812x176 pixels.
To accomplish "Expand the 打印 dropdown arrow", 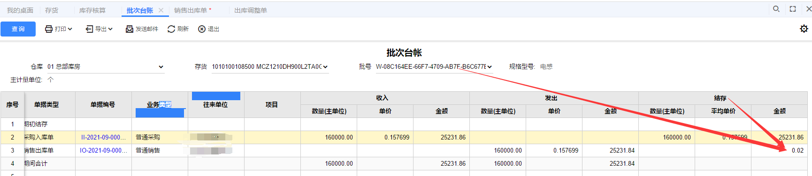I will pyautogui.click(x=70, y=29).
